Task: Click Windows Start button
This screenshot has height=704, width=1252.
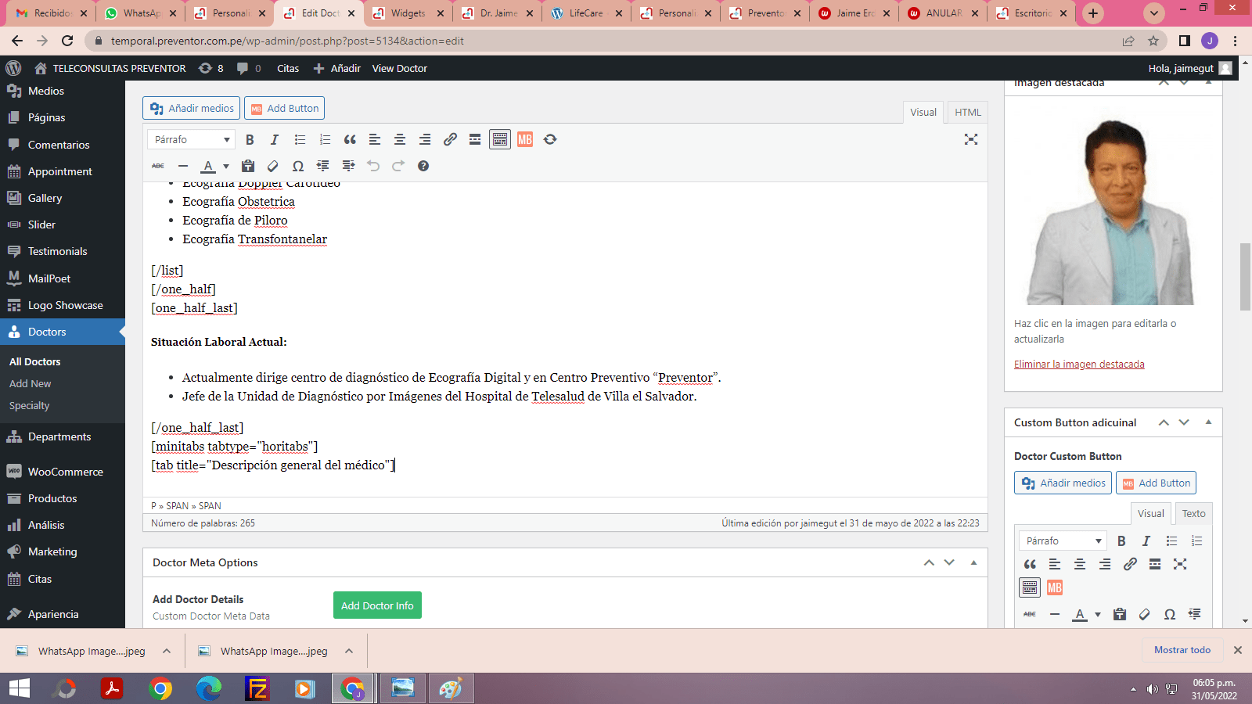Action: pyautogui.click(x=19, y=688)
